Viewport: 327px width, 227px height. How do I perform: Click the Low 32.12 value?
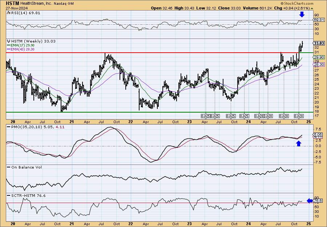click(206, 8)
